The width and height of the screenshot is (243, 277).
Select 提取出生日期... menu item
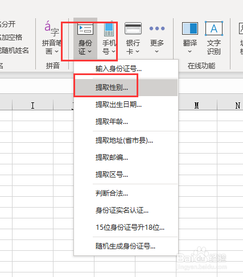(126, 105)
